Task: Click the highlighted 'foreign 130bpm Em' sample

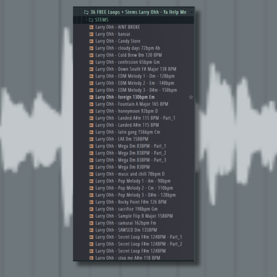Action: [125, 97]
